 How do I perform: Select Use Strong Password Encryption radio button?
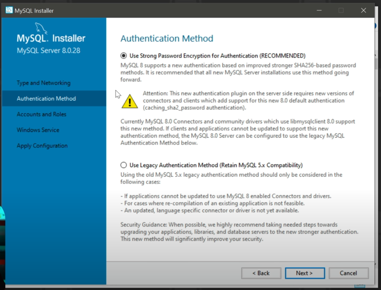pyautogui.click(x=124, y=56)
